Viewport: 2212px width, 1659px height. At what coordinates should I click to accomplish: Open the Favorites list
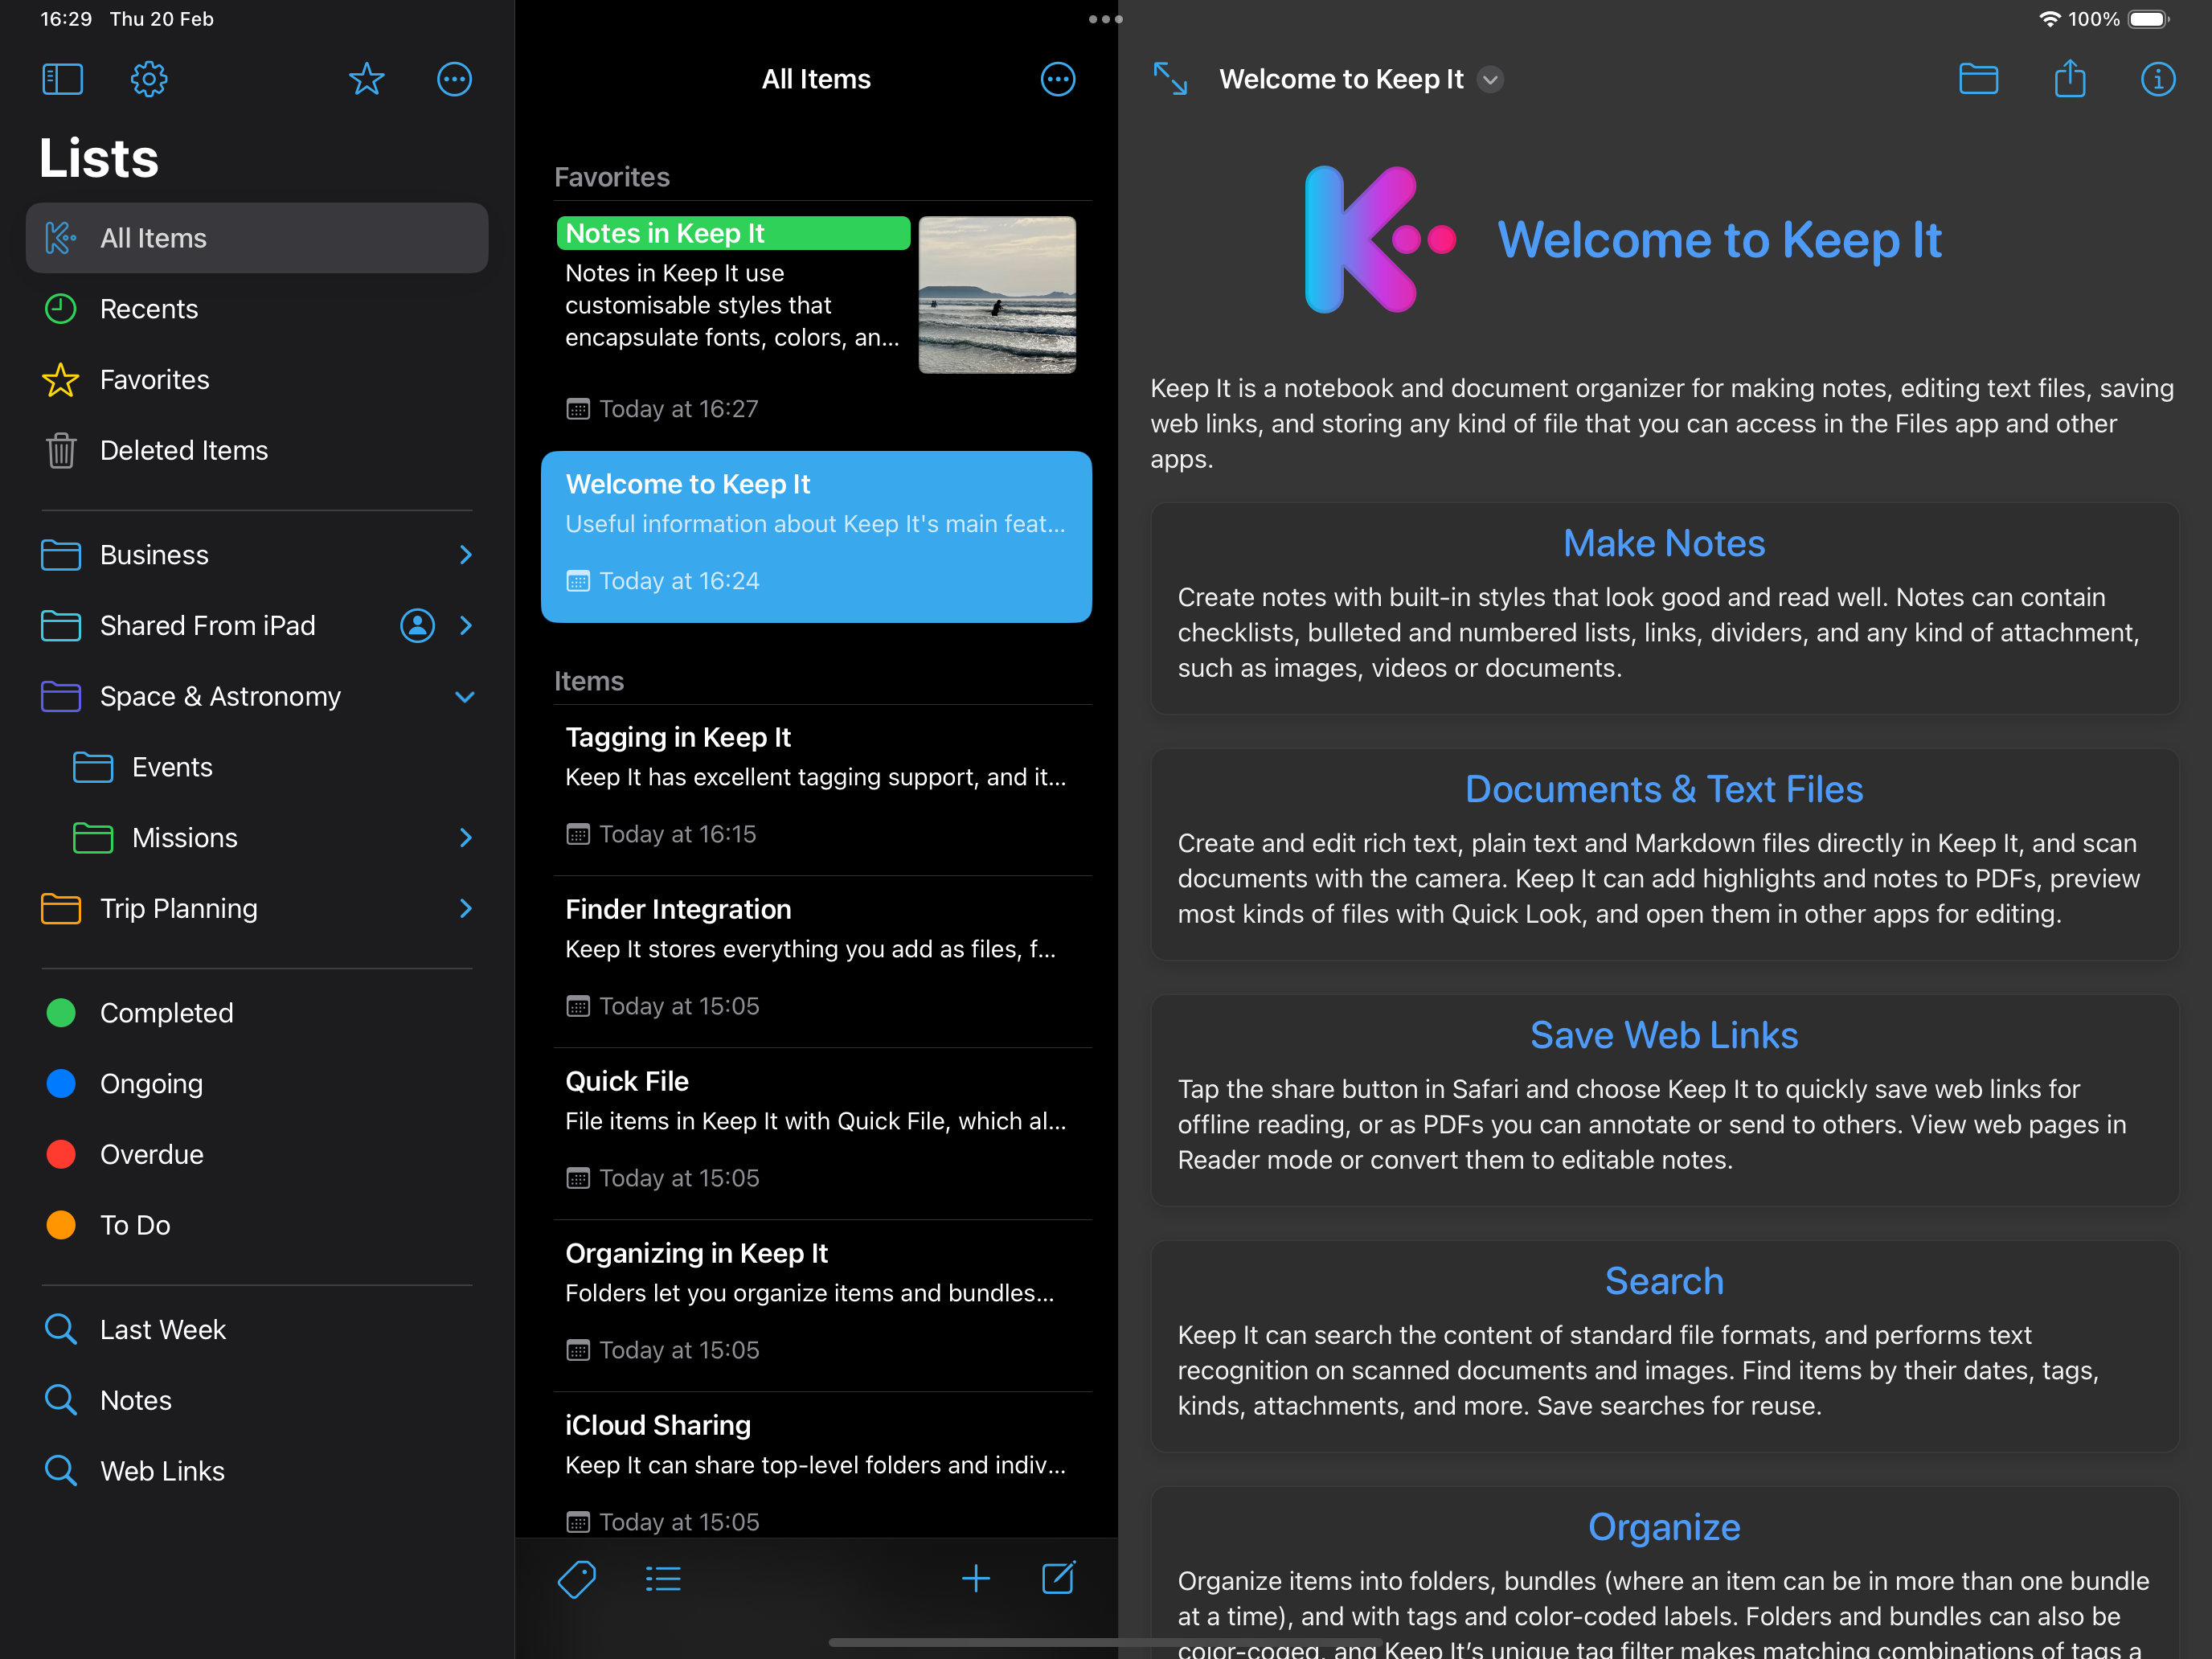click(x=257, y=380)
